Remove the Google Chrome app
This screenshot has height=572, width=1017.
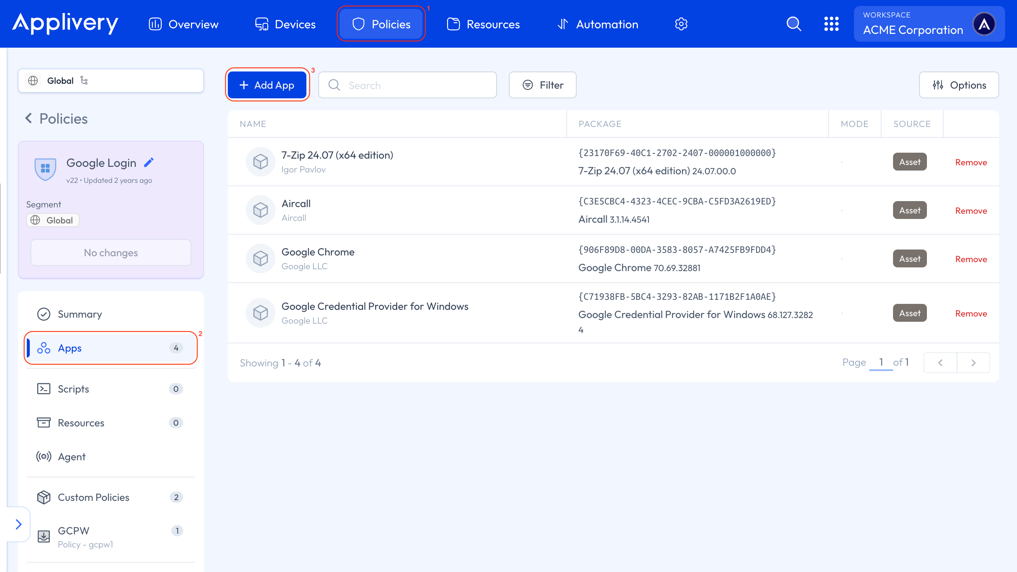point(971,259)
